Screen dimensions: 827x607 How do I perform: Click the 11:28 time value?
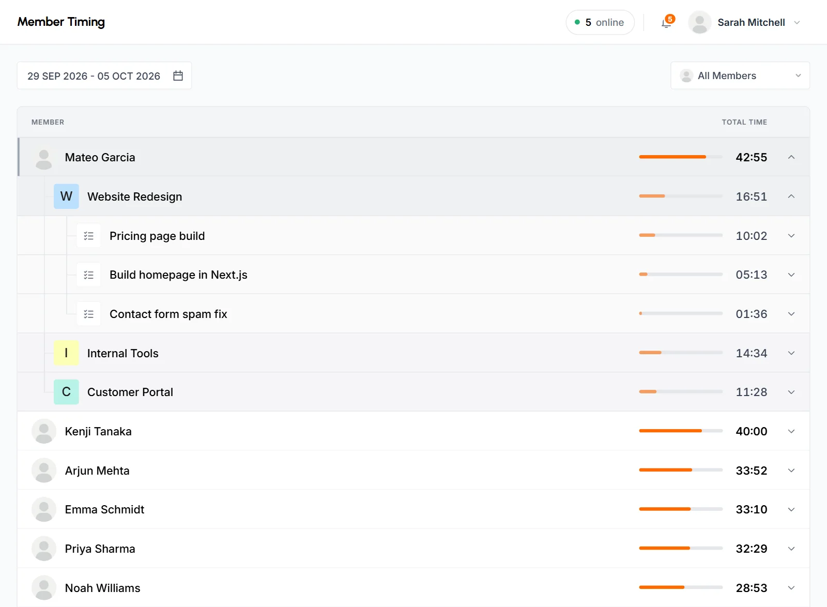point(752,392)
